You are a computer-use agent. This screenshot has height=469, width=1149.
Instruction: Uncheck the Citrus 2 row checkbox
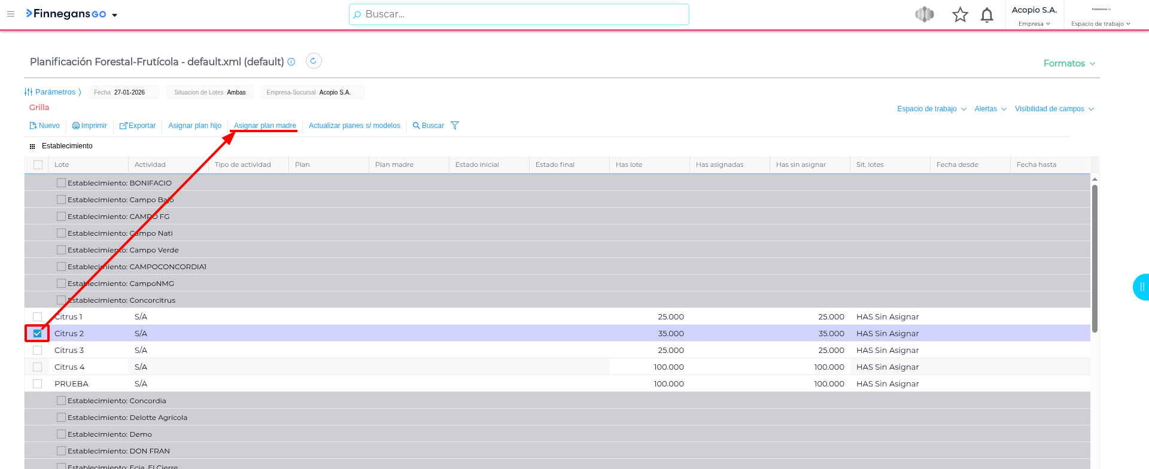[38, 334]
